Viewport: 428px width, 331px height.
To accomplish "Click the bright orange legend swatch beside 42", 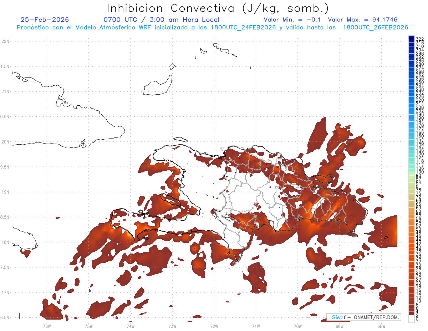I will 411,242.
